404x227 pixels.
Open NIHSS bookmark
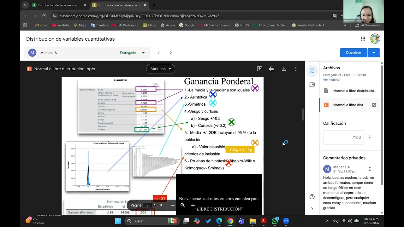click(x=241, y=25)
